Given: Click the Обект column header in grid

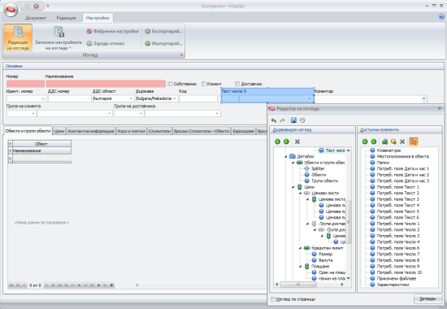Looking at the screenshot, I should click(41, 143).
